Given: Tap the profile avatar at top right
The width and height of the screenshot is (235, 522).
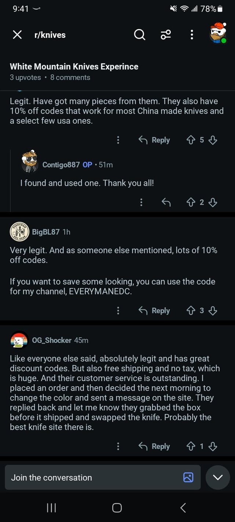Looking at the screenshot, I should point(218,33).
